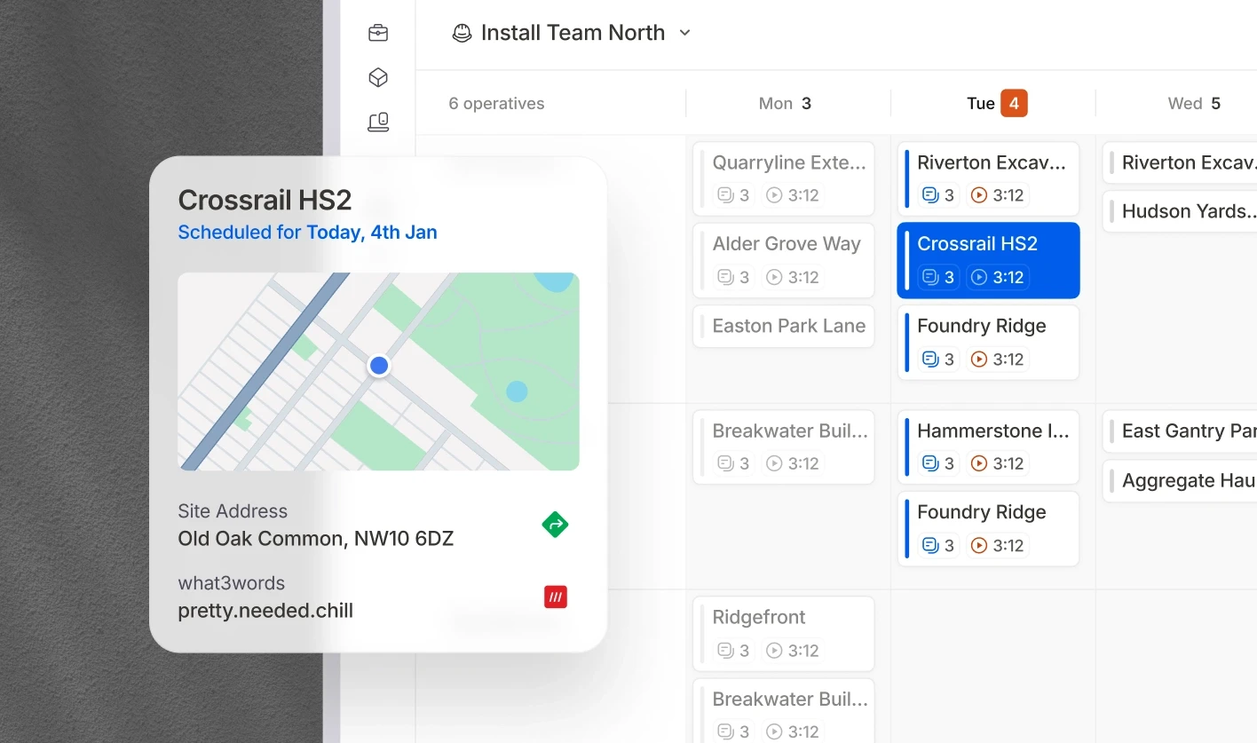1257x743 pixels.
Task: Toggle the Riverton Excav card on Tuesday
Action: [x=988, y=178]
